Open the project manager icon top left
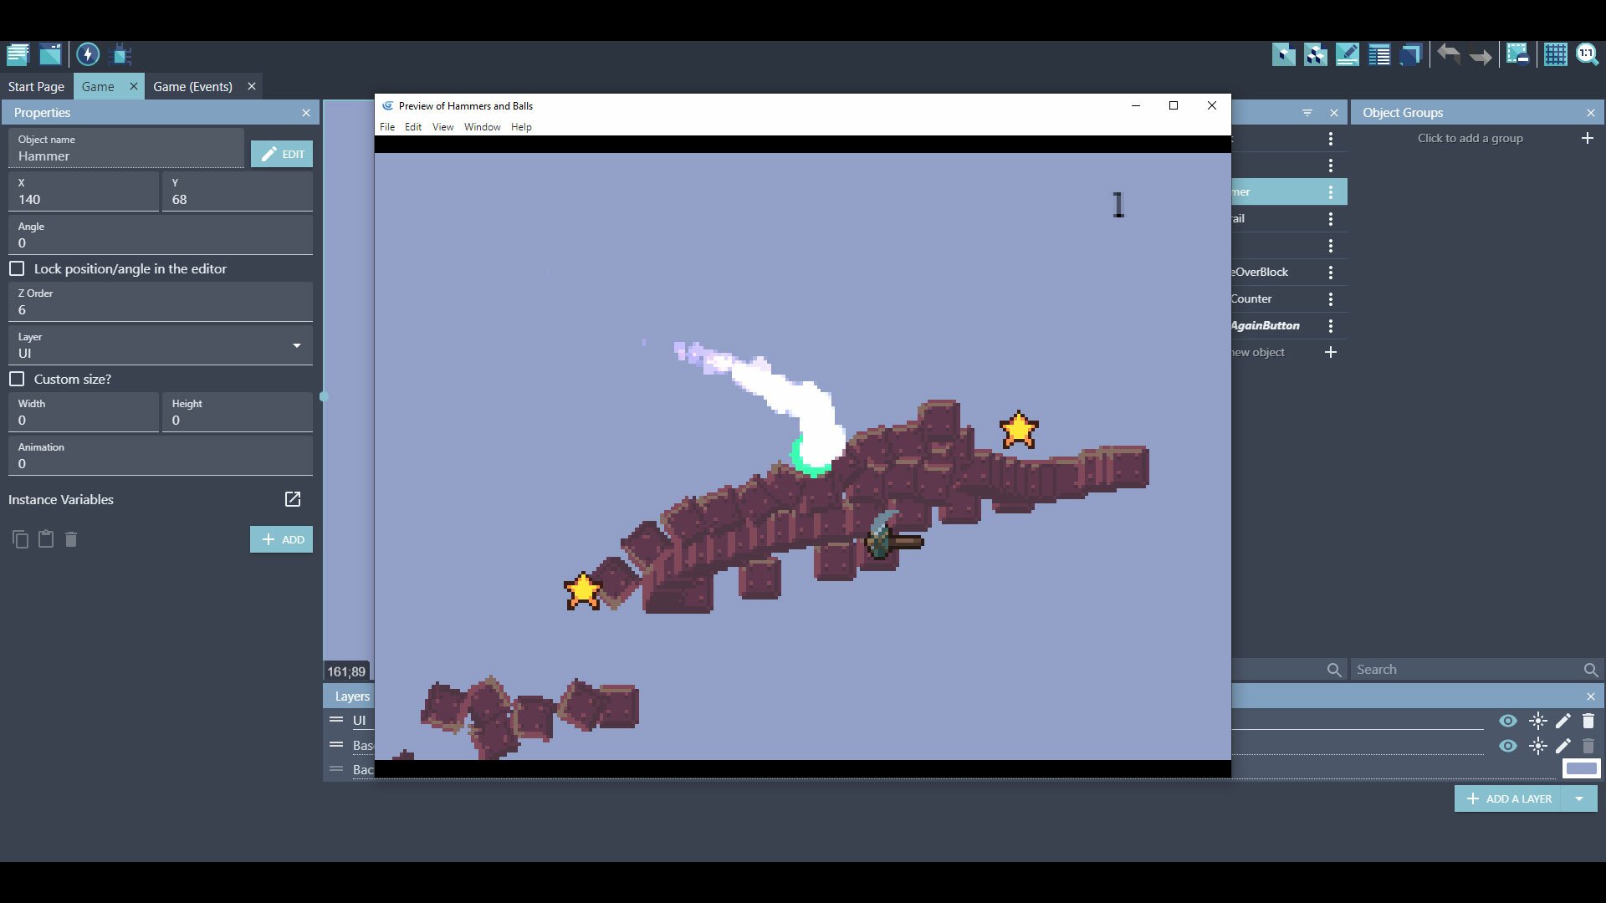The height and width of the screenshot is (903, 1606). point(17,54)
